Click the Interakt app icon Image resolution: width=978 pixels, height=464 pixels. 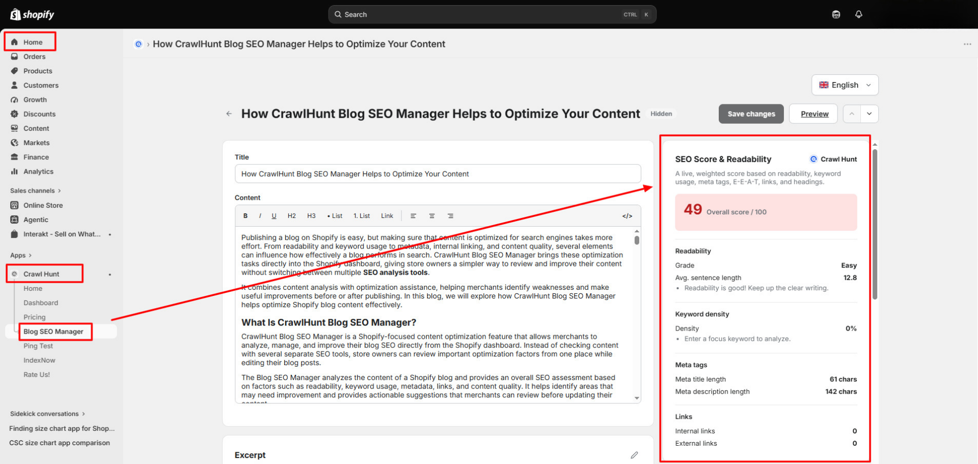(14, 234)
